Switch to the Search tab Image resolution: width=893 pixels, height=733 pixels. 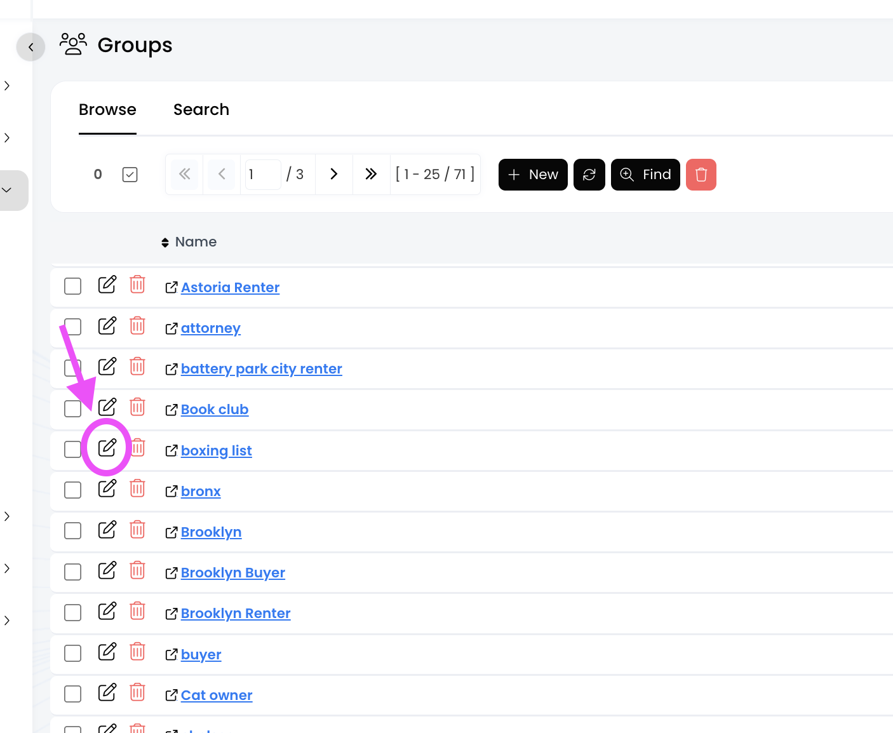[x=201, y=110]
